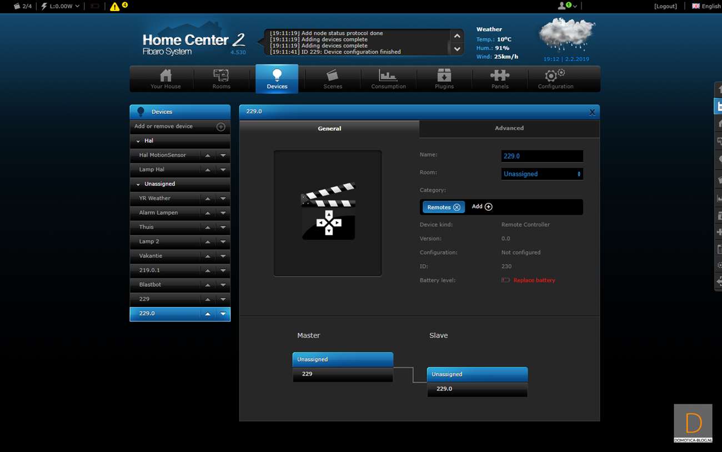Remove the Remotes category tag
This screenshot has height=452, width=722.
pos(457,207)
